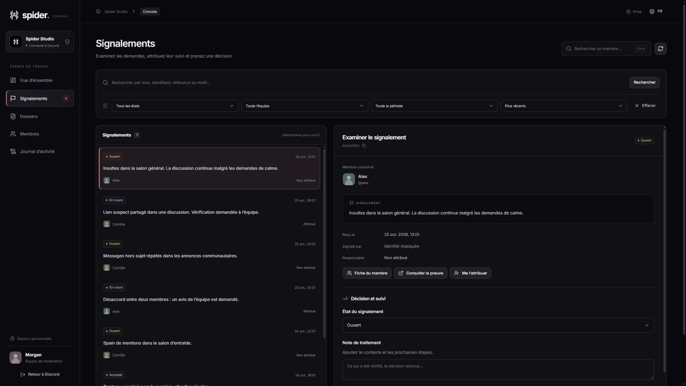
Task: Open the Toute l'équipe filter dropdown
Action: [x=305, y=106]
